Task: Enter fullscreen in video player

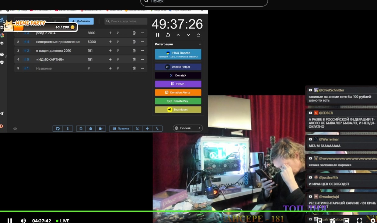Action: pyautogui.click(x=360, y=221)
